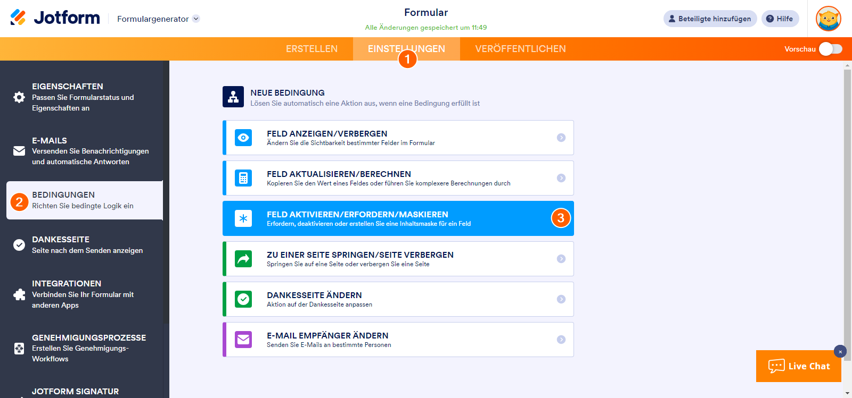This screenshot has width=852, height=398.
Task: Open the Live Chat widget
Action: coord(798,366)
